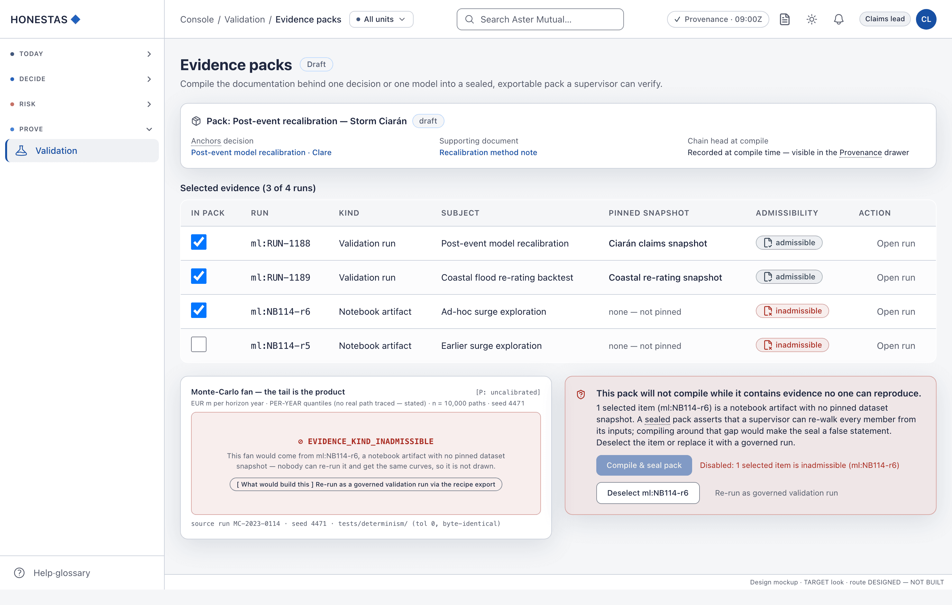Click Re-run as governed validation run
The width and height of the screenshot is (952, 605).
pyautogui.click(x=776, y=493)
